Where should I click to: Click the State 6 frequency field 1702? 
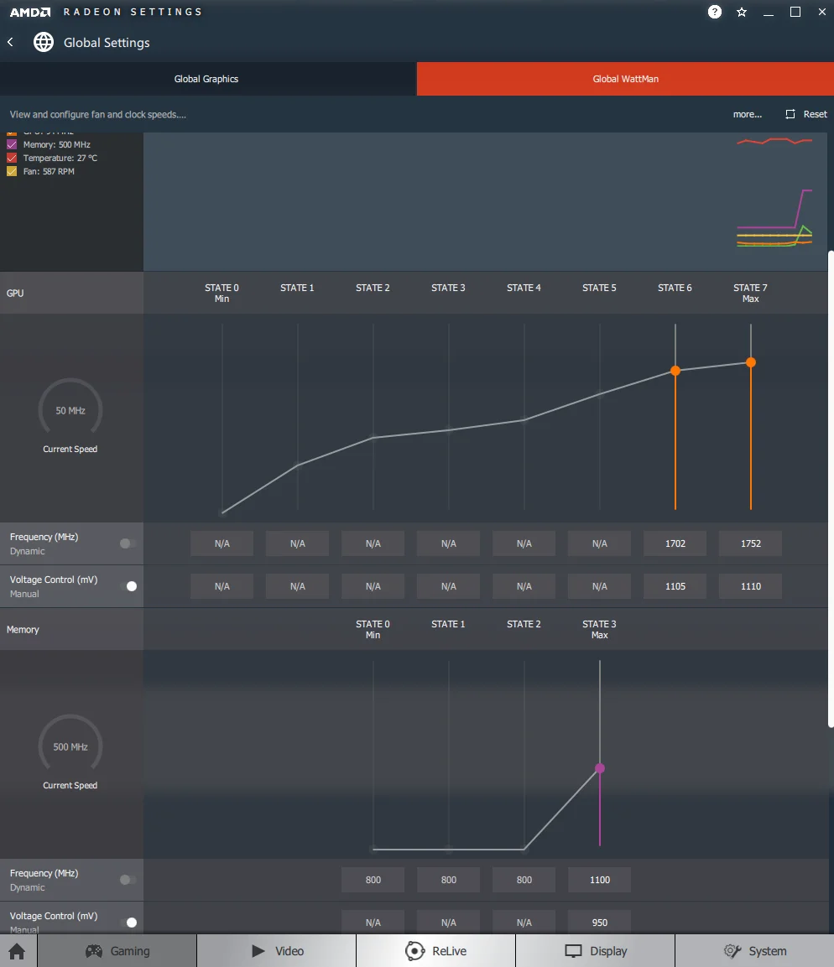[x=675, y=543]
